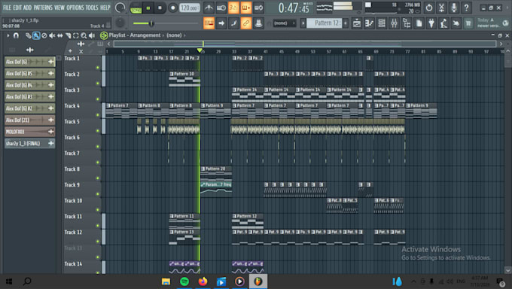Open the ADD menu
The height and width of the screenshot is (289, 512).
[27, 8]
